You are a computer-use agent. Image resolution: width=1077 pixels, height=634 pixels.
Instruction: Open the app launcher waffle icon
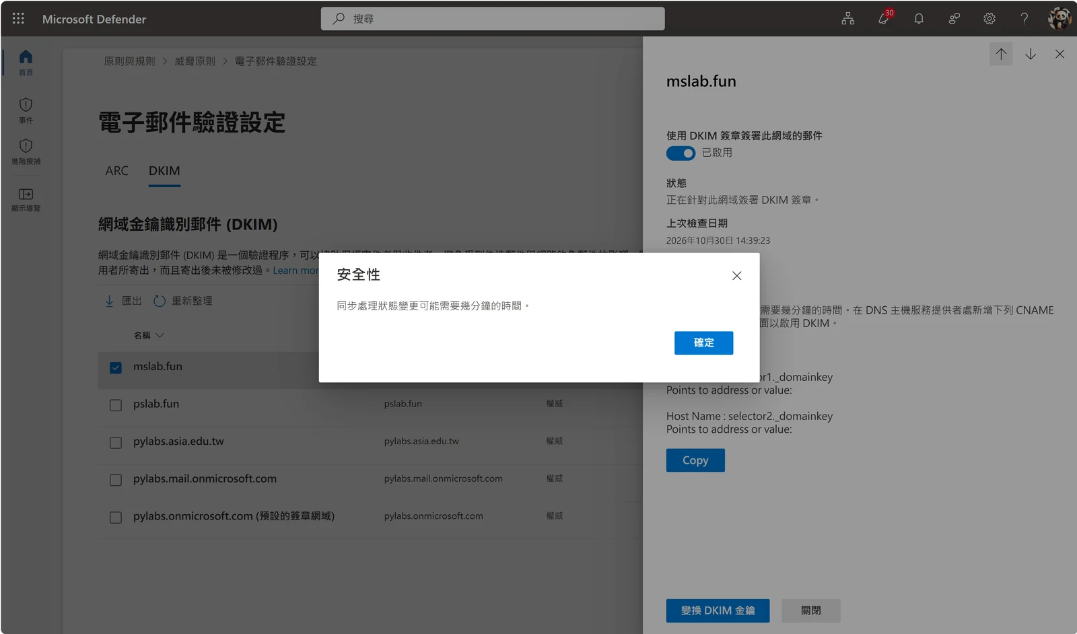(18, 19)
